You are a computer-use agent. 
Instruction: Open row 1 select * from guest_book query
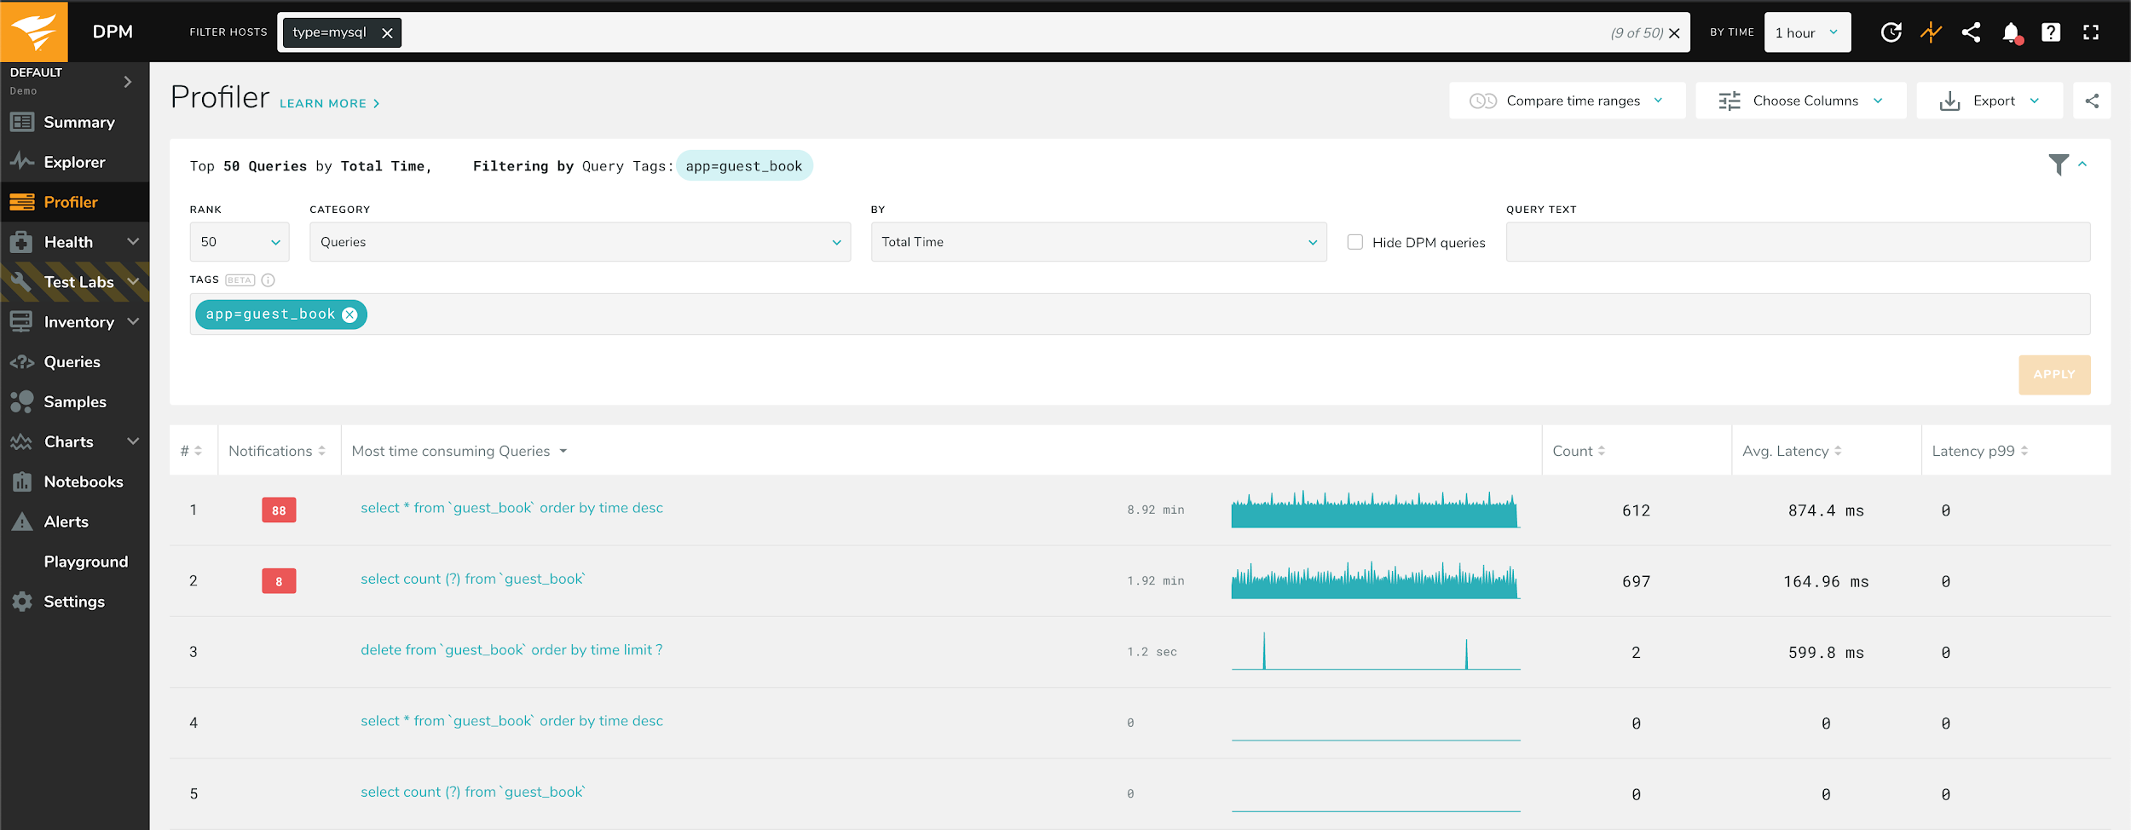coord(511,508)
